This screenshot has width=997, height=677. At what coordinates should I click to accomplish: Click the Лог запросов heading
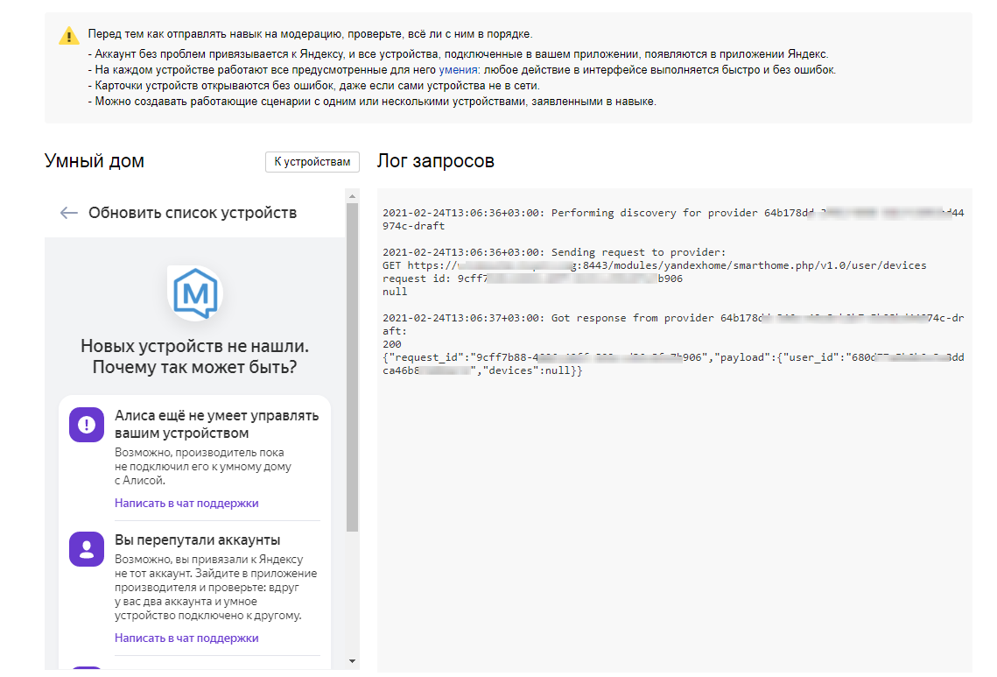point(436,161)
